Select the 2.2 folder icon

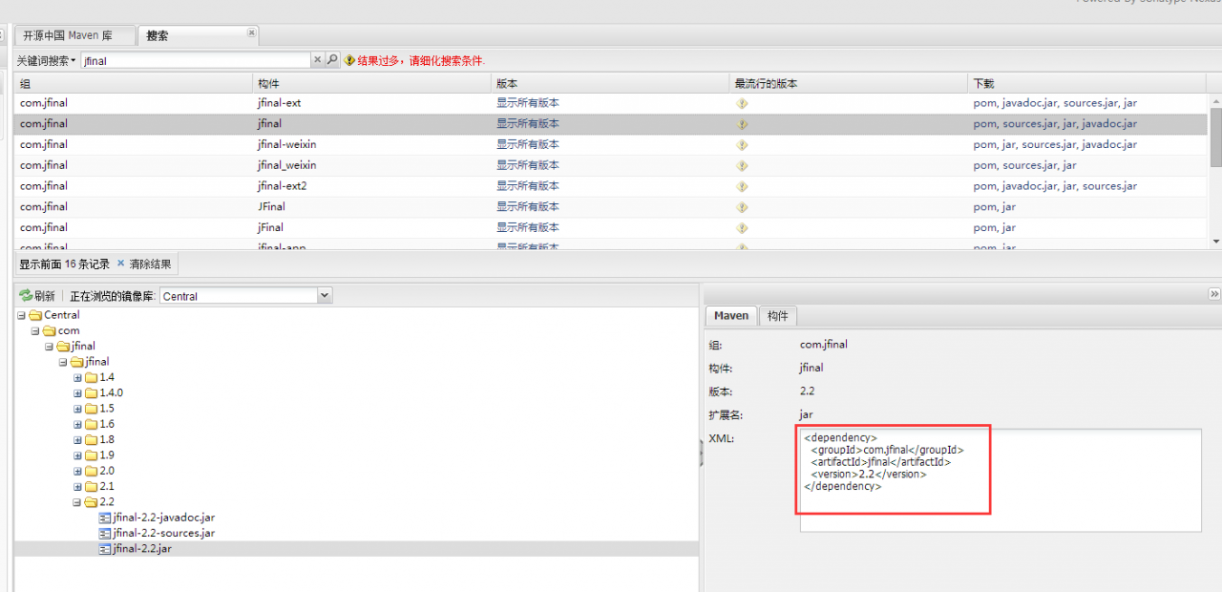click(x=91, y=502)
